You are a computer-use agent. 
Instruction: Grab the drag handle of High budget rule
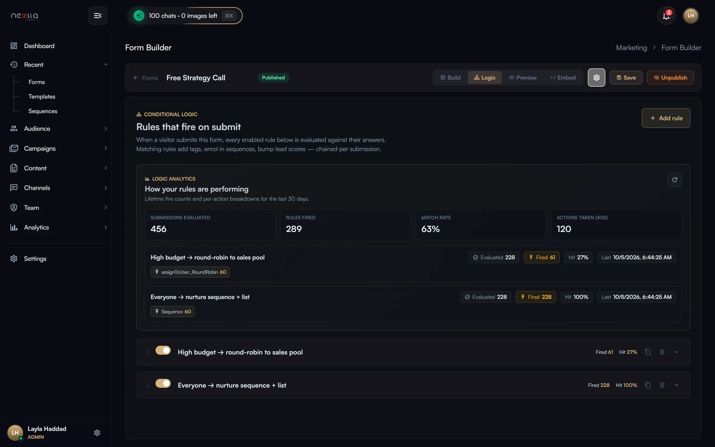point(147,352)
